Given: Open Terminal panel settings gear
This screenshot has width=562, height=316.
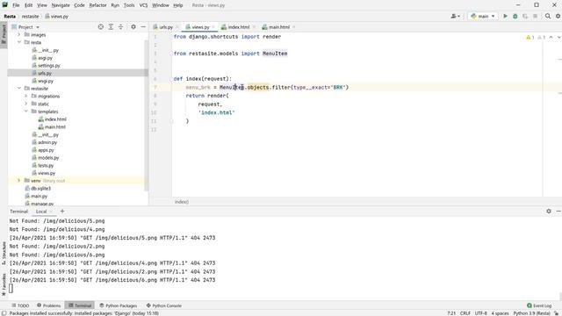Looking at the screenshot, I should click(549, 211).
